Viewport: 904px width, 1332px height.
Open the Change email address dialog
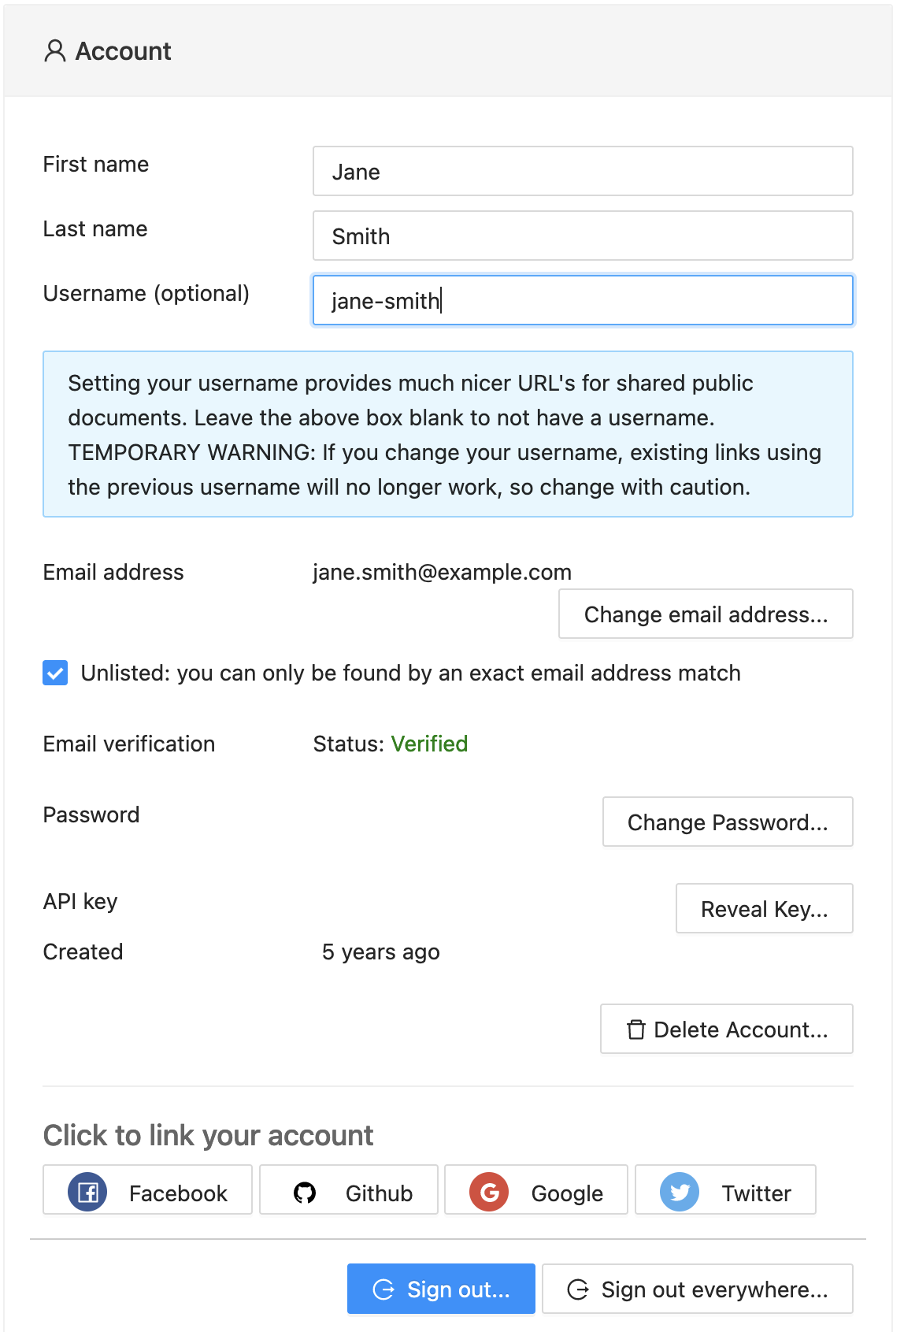[x=706, y=614]
